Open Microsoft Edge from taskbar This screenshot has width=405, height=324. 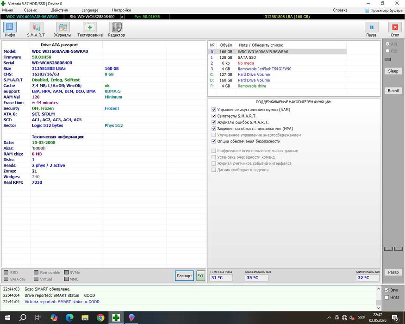click(x=69, y=318)
